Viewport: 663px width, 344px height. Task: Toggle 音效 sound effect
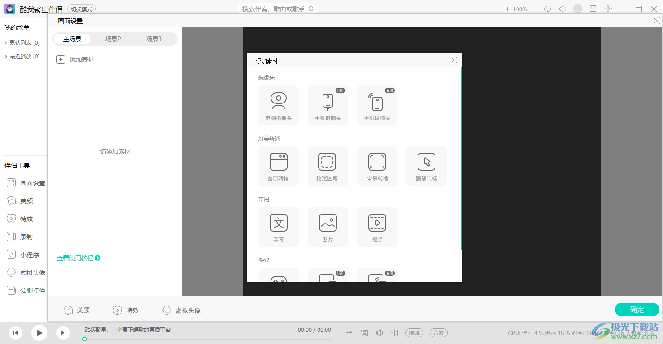click(x=439, y=333)
